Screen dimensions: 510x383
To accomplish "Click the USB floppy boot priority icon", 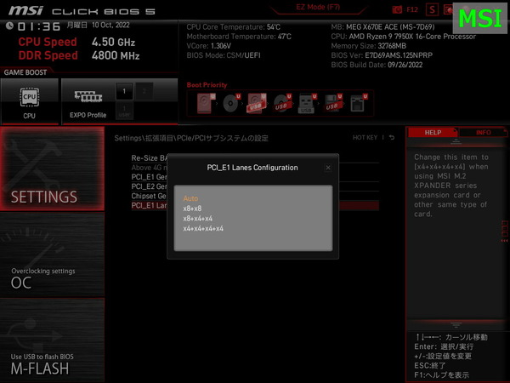I will pyautogui.click(x=332, y=103).
